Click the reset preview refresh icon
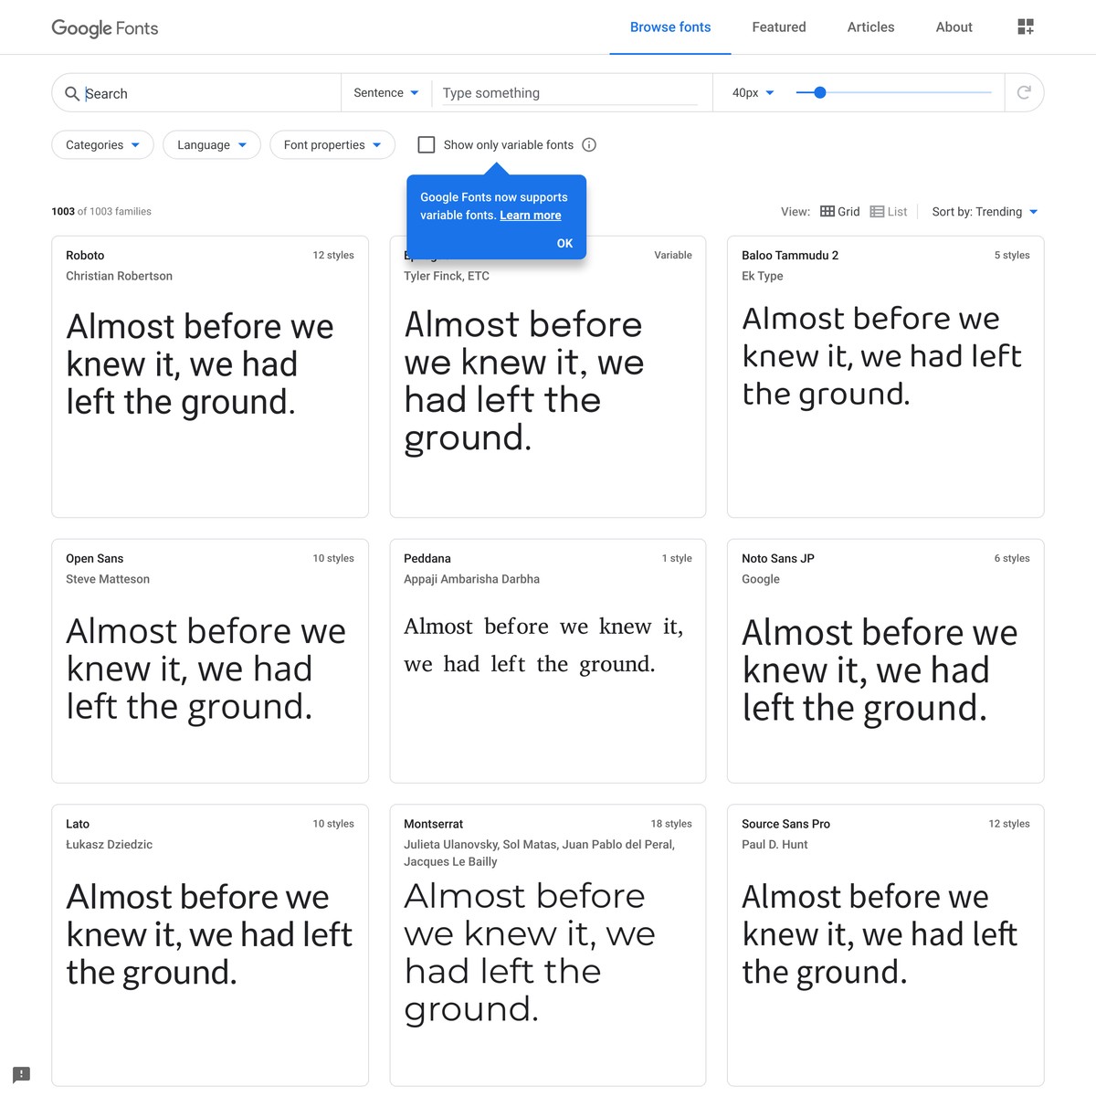Viewport: 1096px width, 1096px height. click(x=1024, y=92)
